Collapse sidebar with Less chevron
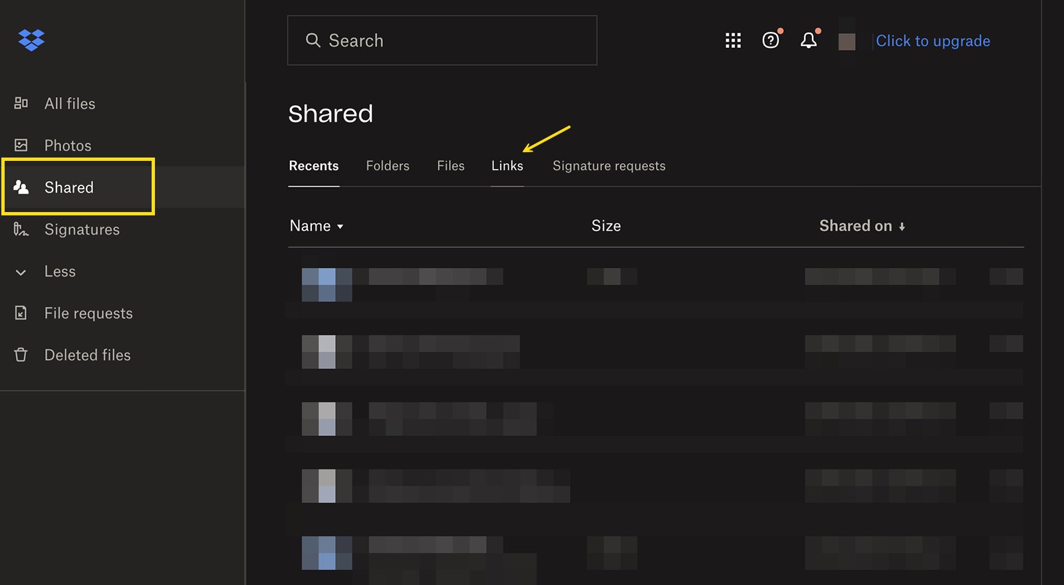 pos(21,272)
